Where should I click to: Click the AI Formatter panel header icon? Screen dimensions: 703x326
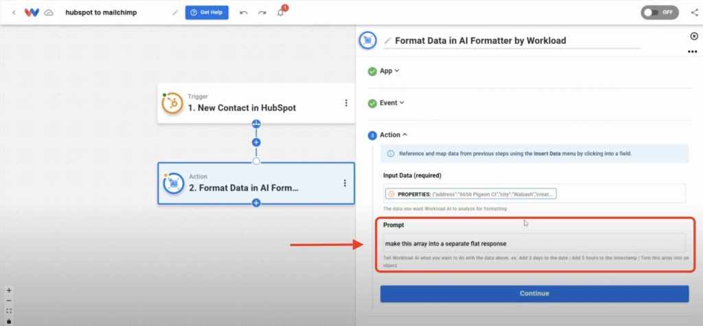point(369,40)
